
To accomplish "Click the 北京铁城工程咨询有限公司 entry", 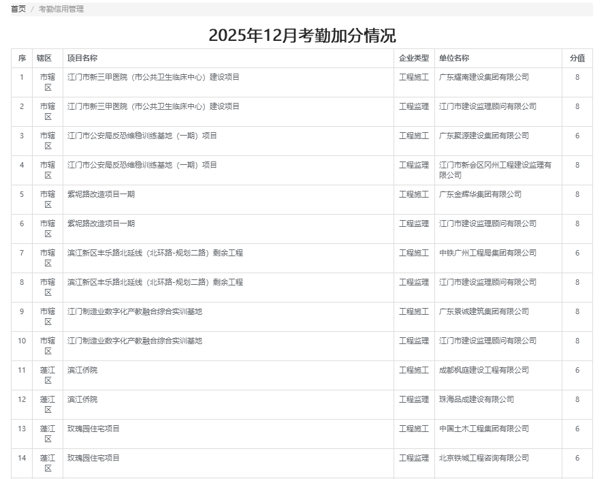I will coord(483,458).
